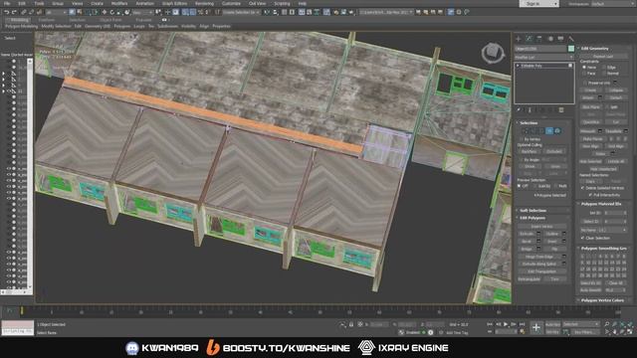Toggle the Full Interactivity checkbox

click(x=590, y=195)
